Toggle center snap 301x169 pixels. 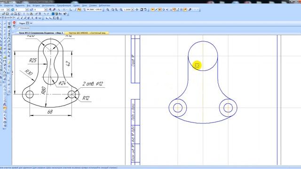point(181,9)
